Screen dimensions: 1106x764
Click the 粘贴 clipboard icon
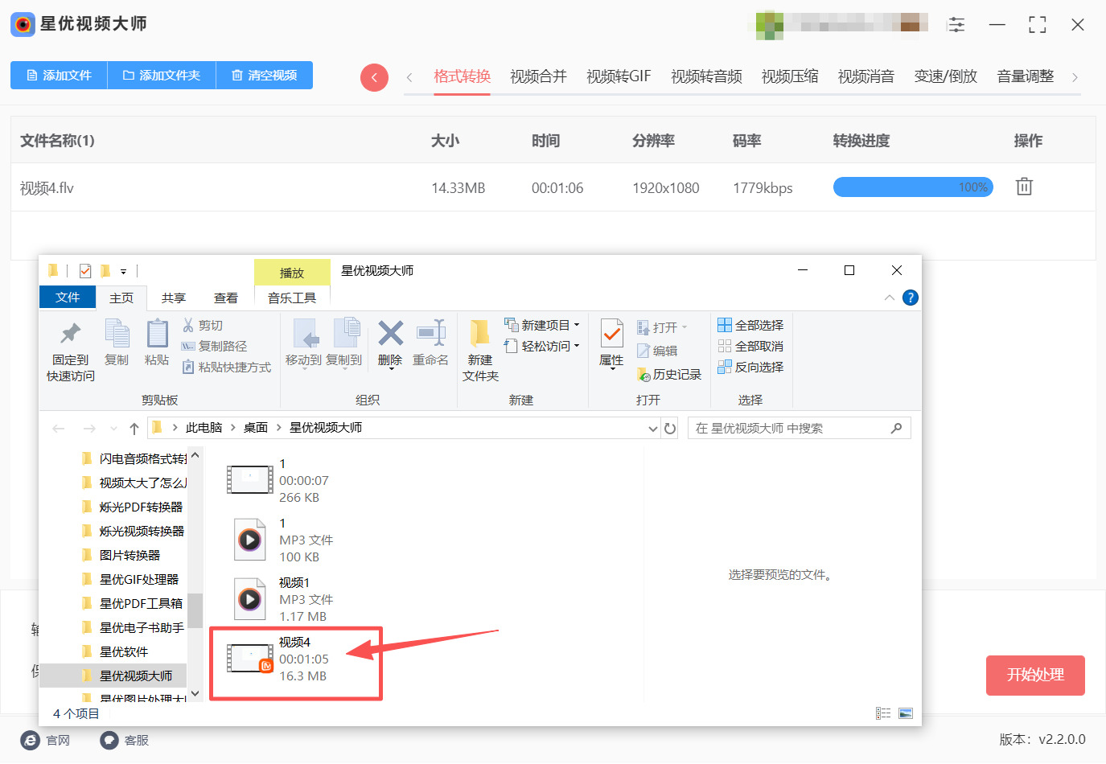pos(157,333)
